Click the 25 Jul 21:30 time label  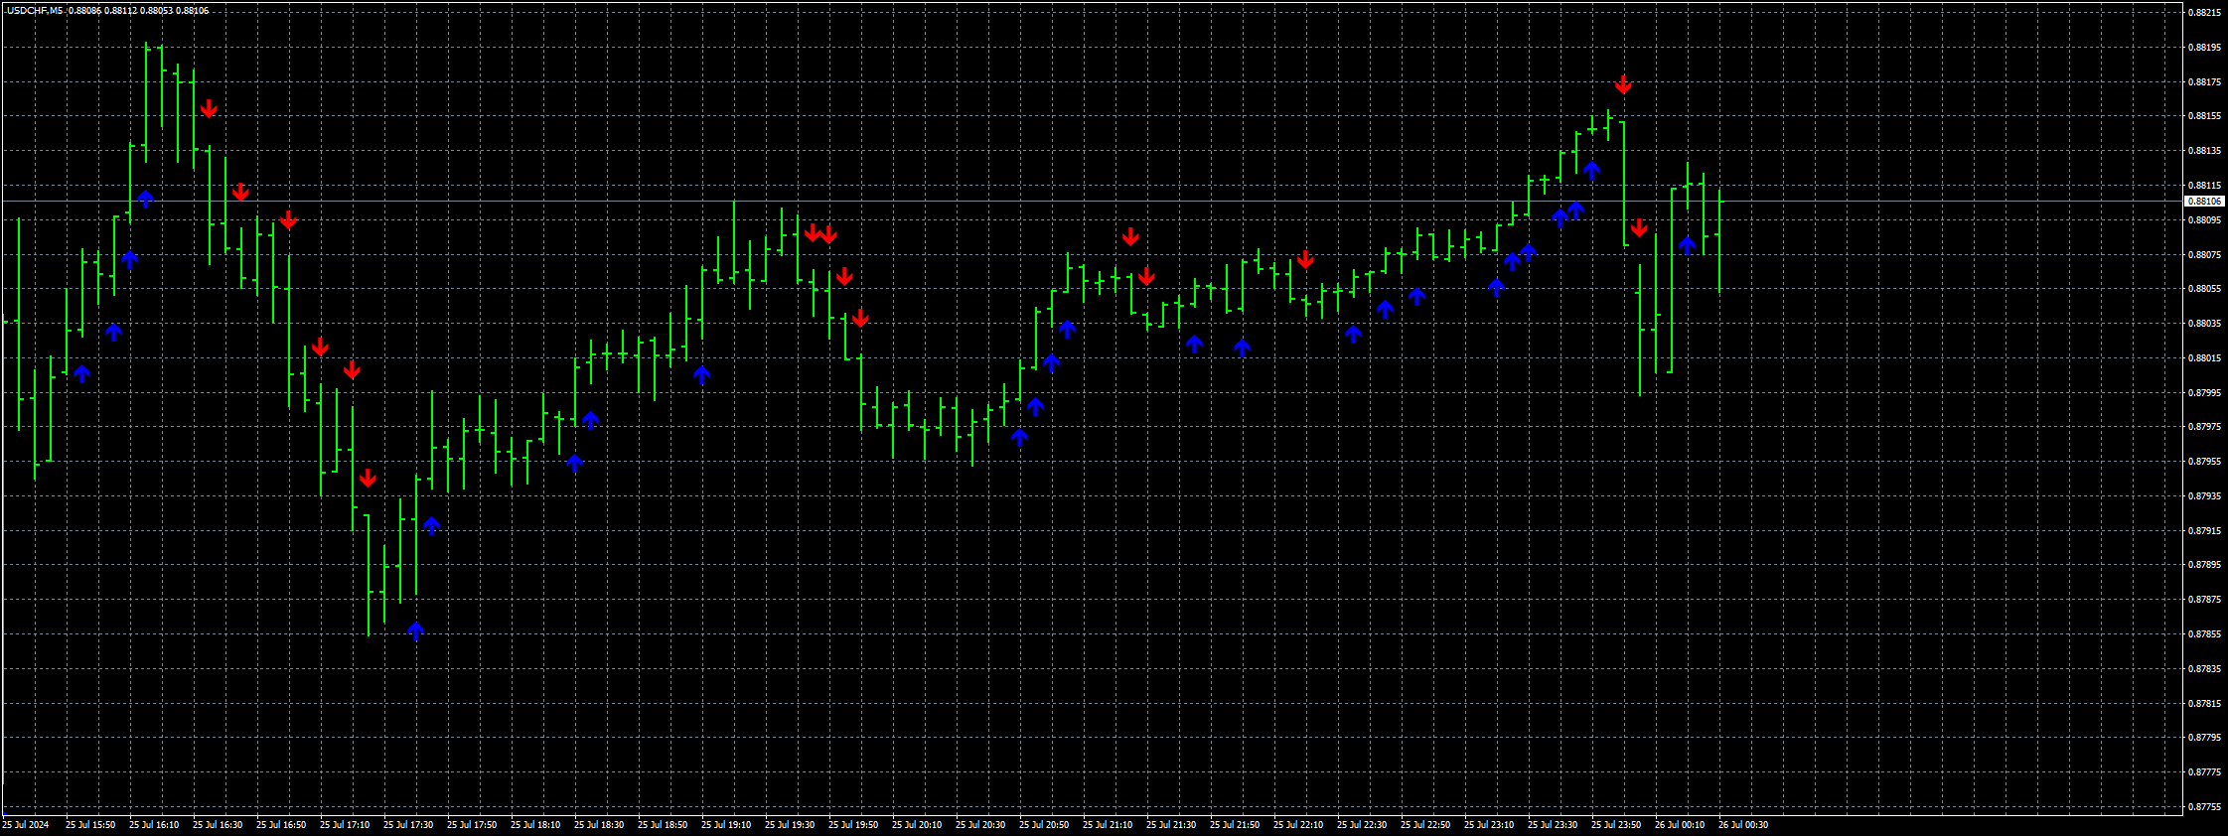tap(1171, 825)
